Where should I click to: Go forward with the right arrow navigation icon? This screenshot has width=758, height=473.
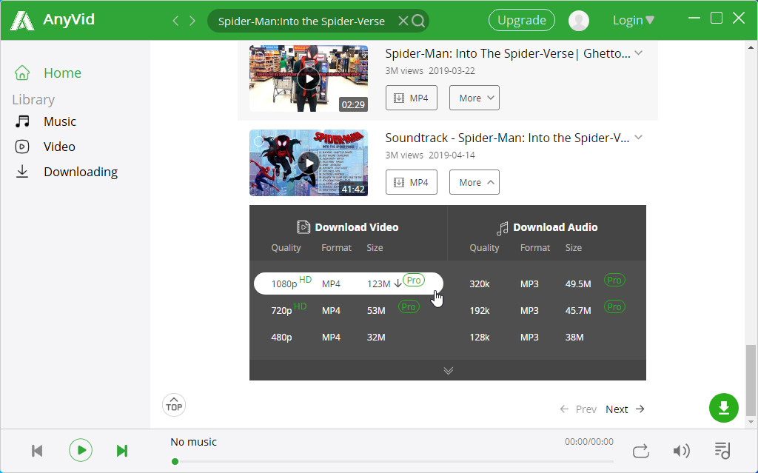click(x=192, y=21)
